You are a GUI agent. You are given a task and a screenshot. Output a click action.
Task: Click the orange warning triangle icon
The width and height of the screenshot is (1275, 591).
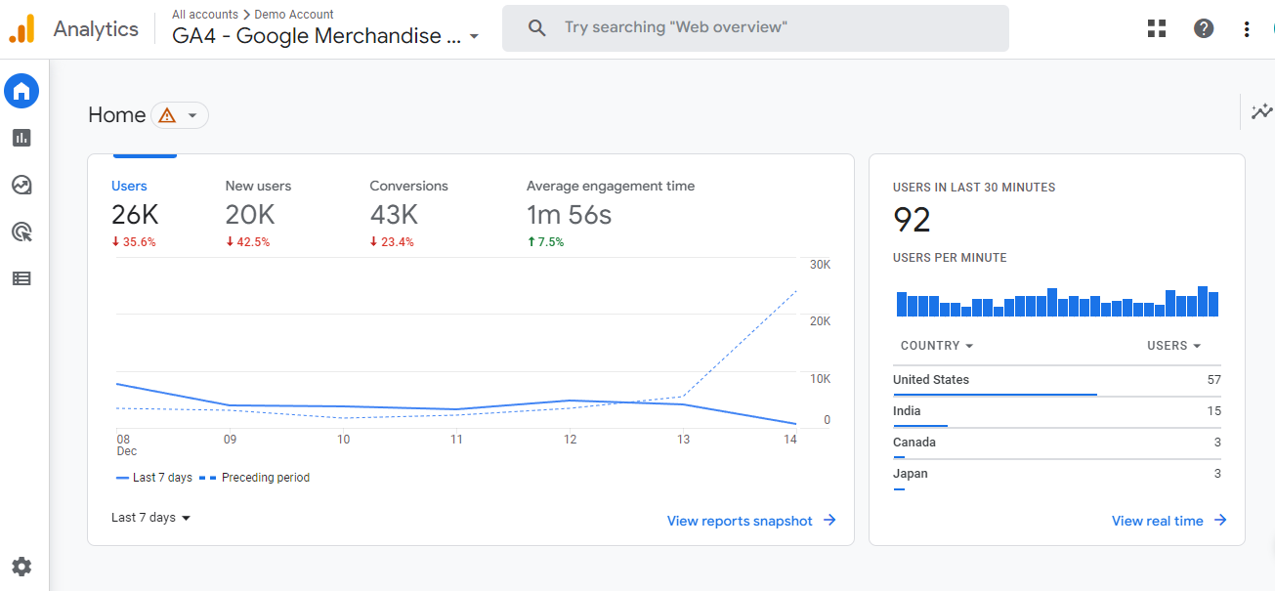coord(167,115)
